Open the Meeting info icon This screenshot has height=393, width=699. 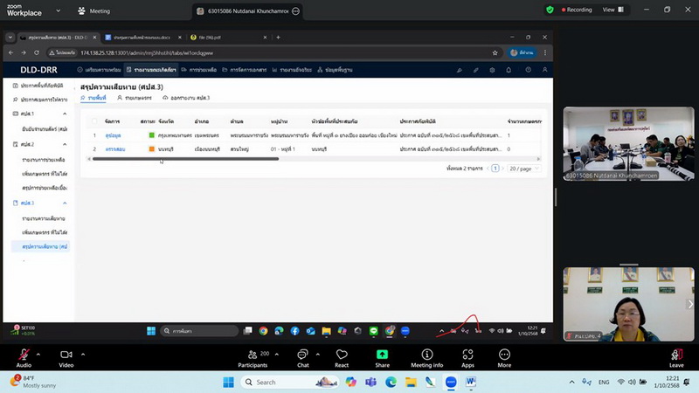[427, 355]
